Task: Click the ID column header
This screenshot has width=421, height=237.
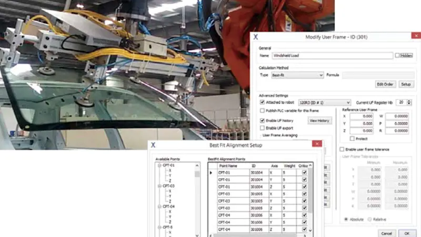Action: coord(259,166)
